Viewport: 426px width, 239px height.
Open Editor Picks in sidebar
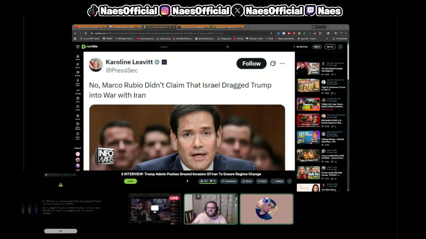(x=78, y=82)
